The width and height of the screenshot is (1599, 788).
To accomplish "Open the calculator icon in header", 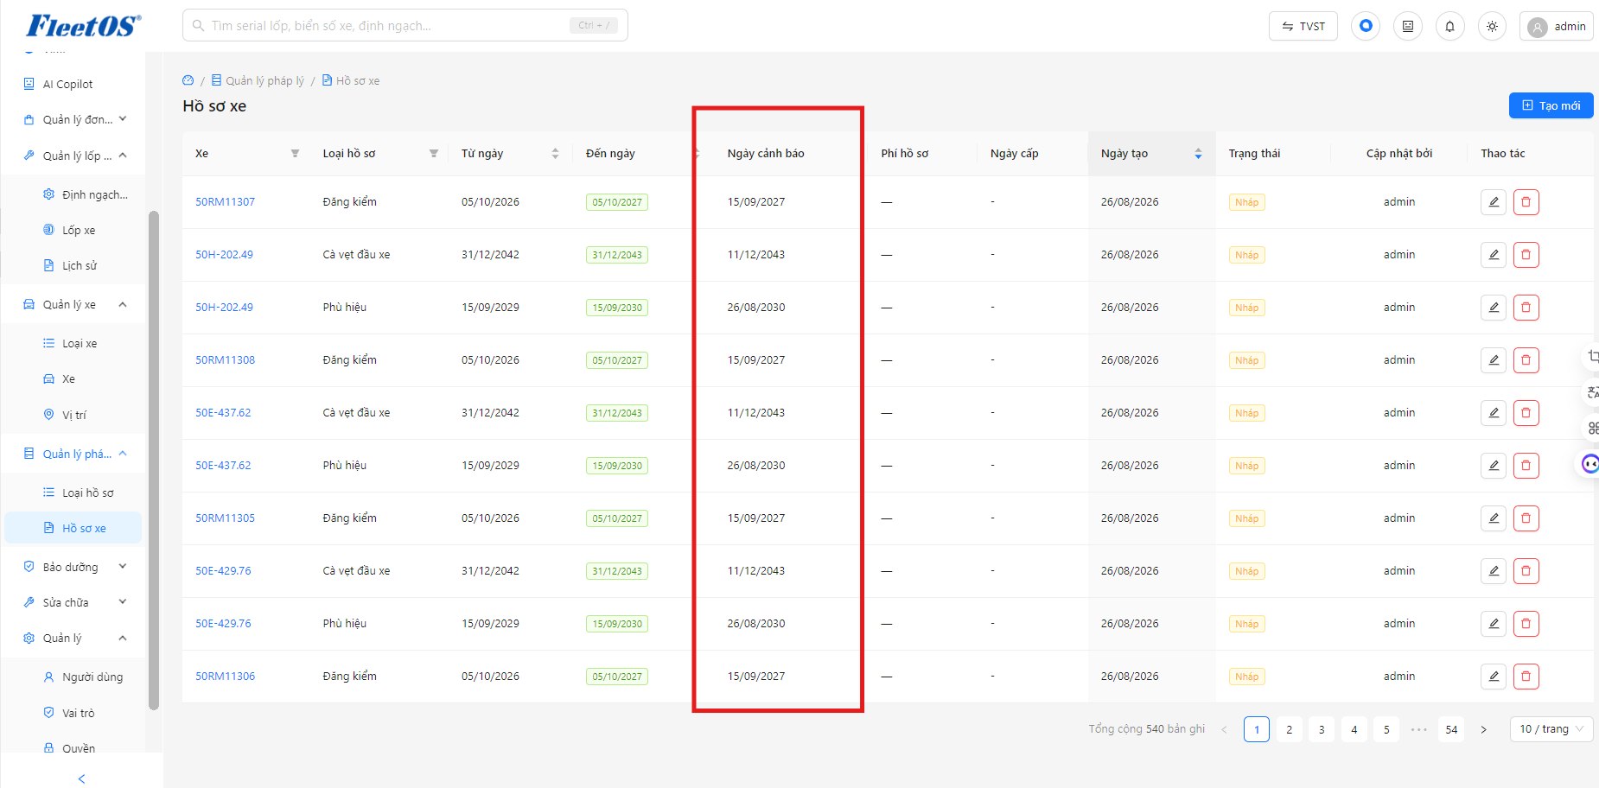I will [x=1408, y=26].
